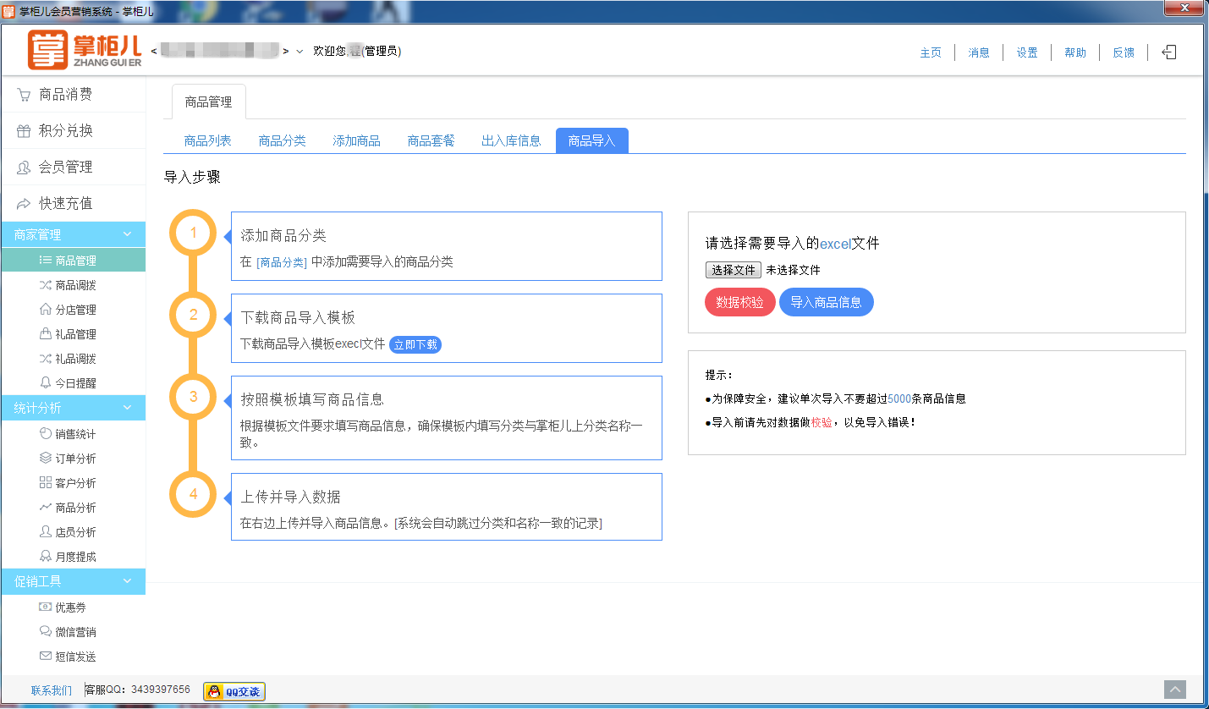The height and width of the screenshot is (709, 1209).
Task: Click the blue 导入商品信息 button
Action: click(x=827, y=302)
